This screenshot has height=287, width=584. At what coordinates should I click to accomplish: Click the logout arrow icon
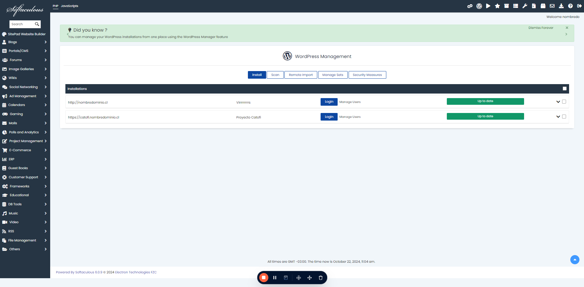579,6
